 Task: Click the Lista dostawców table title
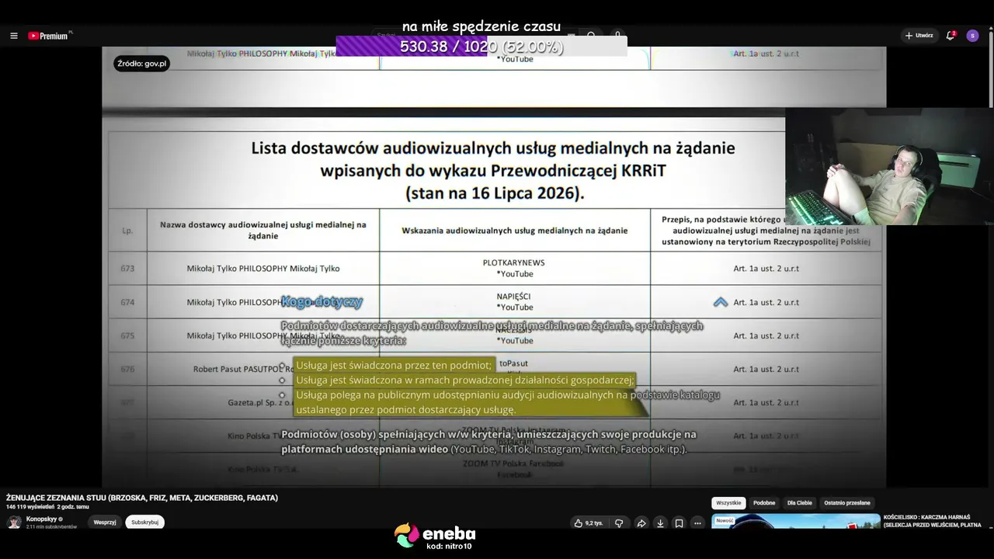coord(493,170)
